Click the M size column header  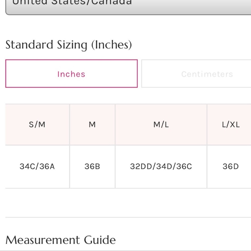[92, 124]
